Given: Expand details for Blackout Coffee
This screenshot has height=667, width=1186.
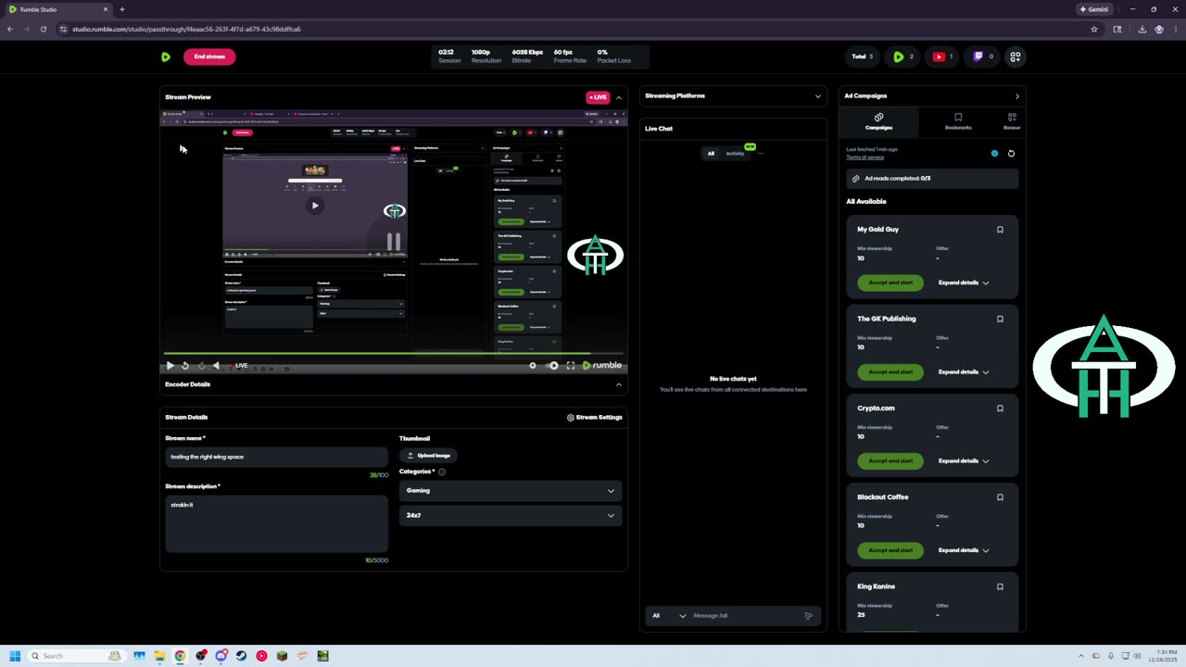Looking at the screenshot, I should [964, 550].
